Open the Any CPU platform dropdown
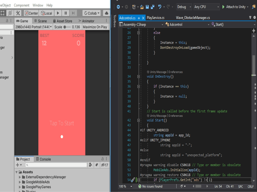257x192 pixels. [206, 7]
